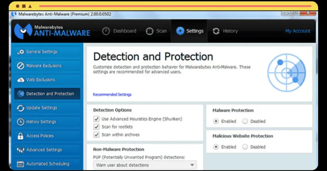Open Advanced Settings in the sidebar
327x171 pixels.
tap(47, 150)
